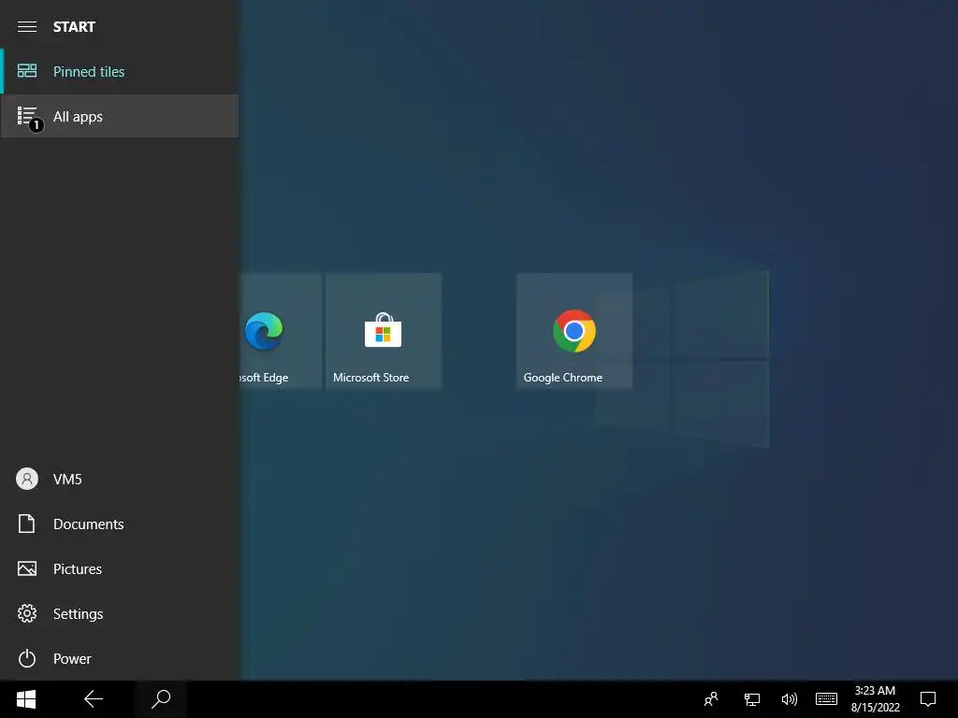
Task: Launch the Microsoft Edge tile
Action: point(281,331)
